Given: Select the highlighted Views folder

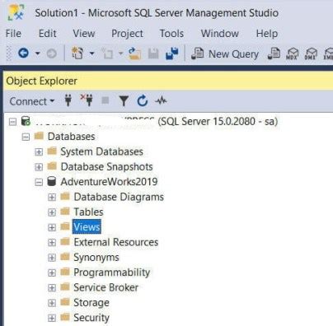Looking at the screenshot, I should point(87,226).
